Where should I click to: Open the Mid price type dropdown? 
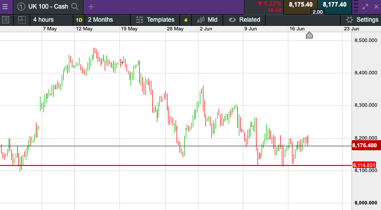(x=207, y=20)
